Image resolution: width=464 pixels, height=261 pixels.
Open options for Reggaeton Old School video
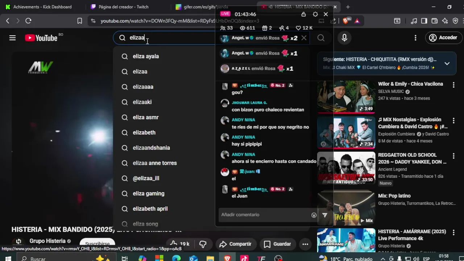453,156
